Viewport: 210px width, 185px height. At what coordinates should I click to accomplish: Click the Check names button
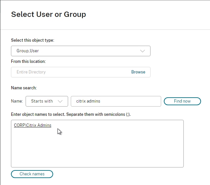32,174
